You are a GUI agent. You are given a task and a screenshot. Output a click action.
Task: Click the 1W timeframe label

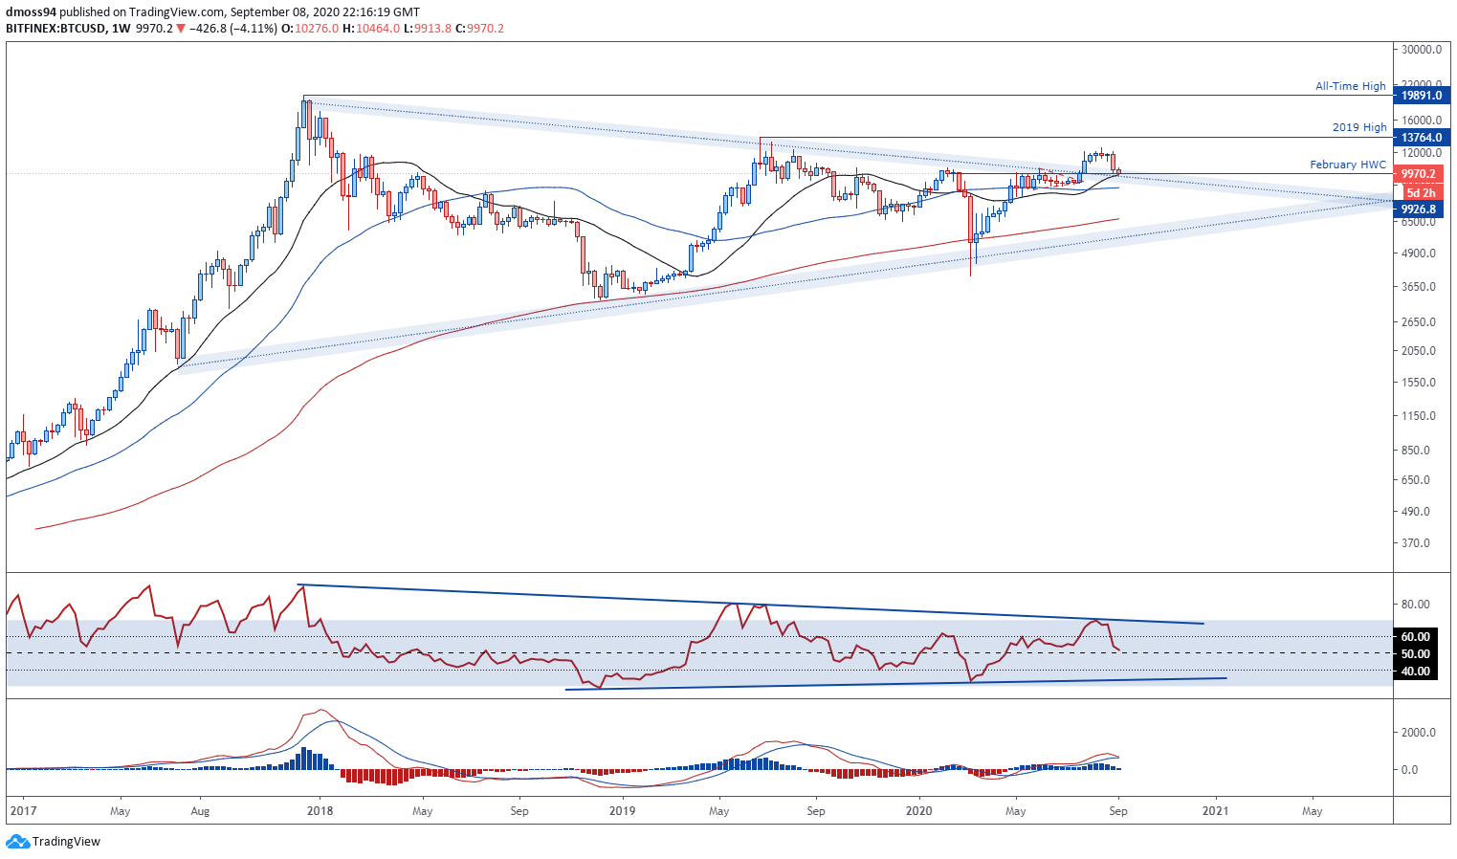click(121, 29)
